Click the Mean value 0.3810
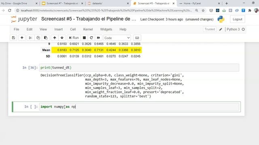The image size is (259, 145). tap(136, 50)
